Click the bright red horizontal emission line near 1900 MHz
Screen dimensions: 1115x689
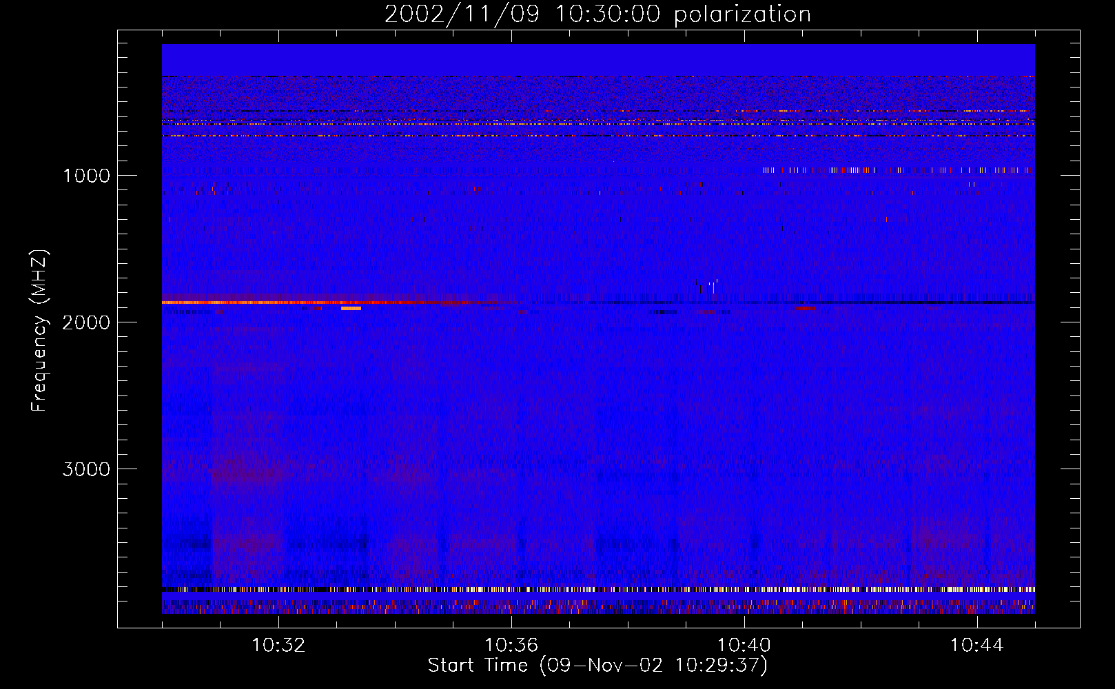click(x=338, y=302)
